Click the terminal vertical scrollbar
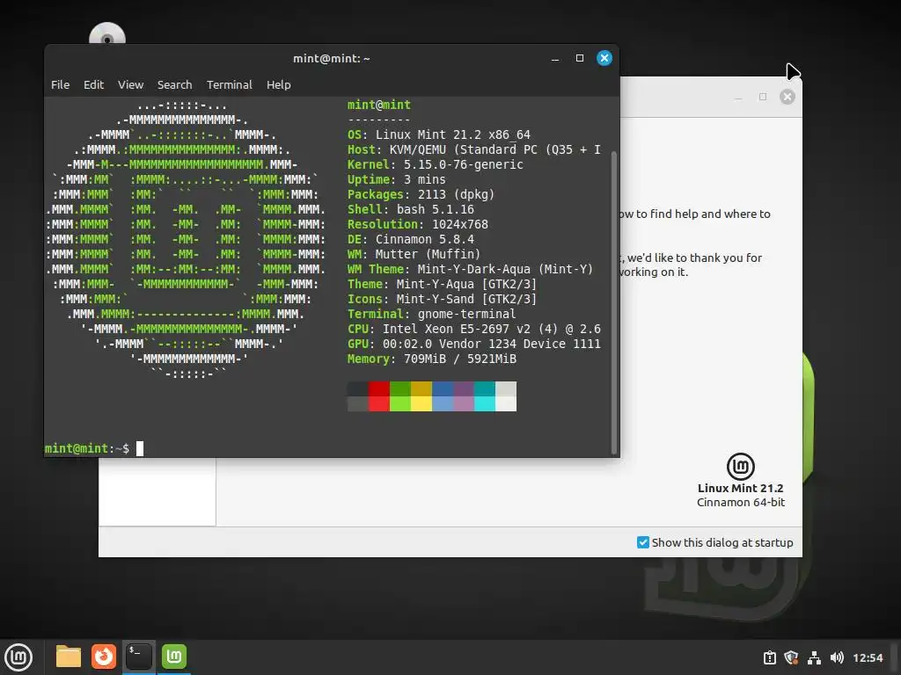Image resolution: width=901 pixels, height=675 pixels. pos(613,302)
